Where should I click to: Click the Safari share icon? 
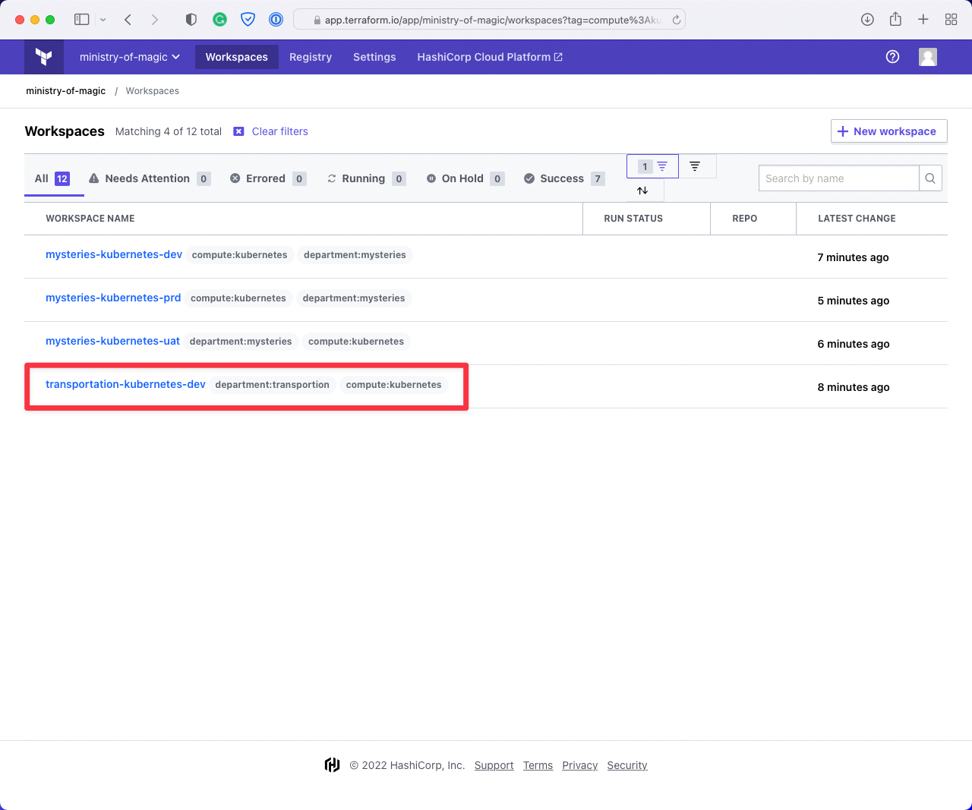(x=895, y=19)
